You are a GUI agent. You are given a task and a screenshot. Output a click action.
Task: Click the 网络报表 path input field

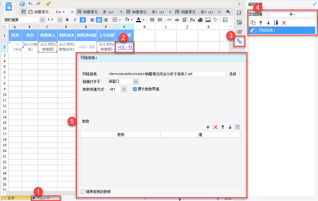167,74
